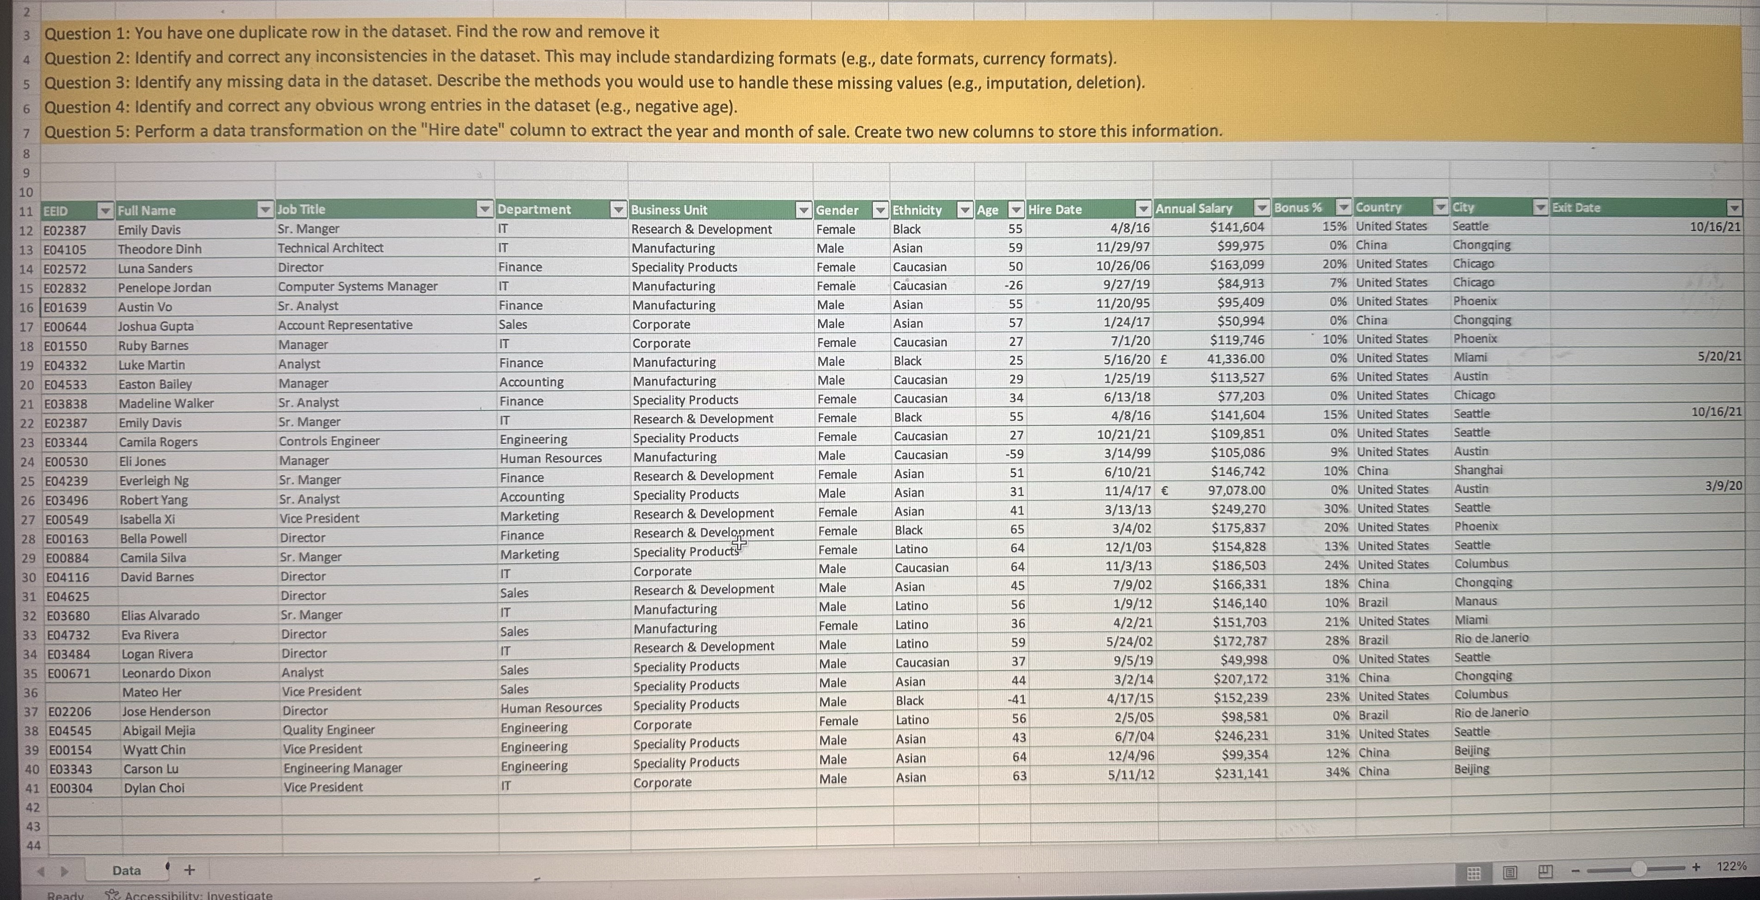Switch to Normal view
The width and height of the screenshot is (1760, 900).
coord(1474,873)
